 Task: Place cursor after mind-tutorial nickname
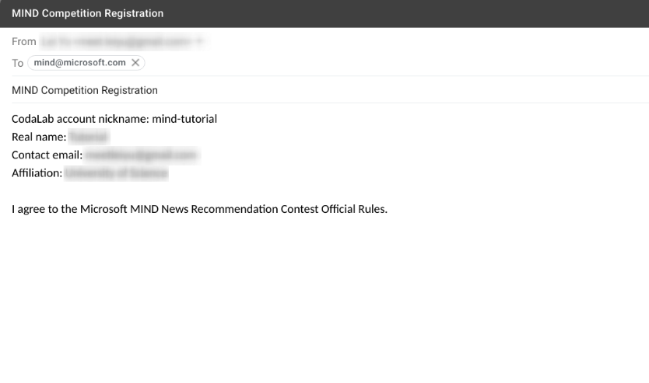pos(218,119)
